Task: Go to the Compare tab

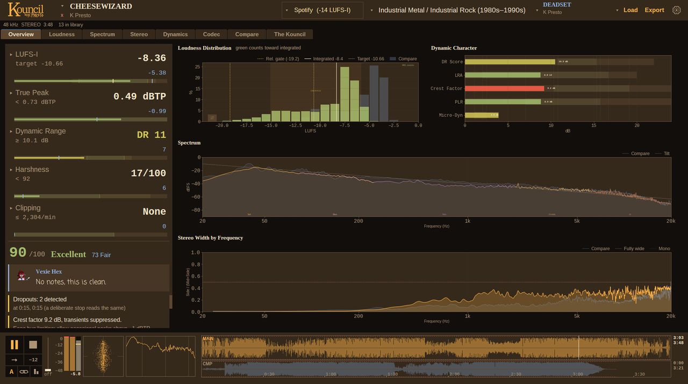Action: click(247, 34)
